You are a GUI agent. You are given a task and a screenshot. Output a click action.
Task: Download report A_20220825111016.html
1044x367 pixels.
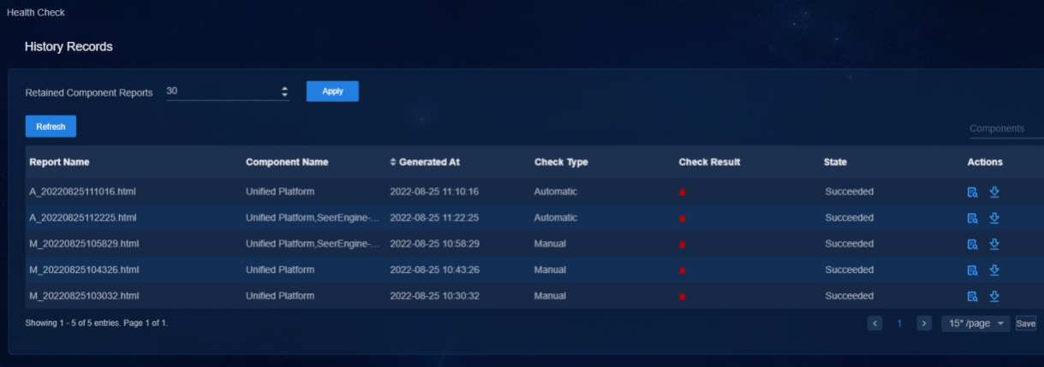tap(994, 192)
